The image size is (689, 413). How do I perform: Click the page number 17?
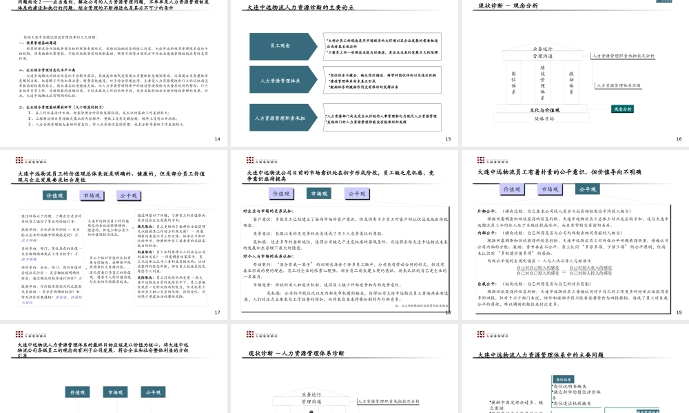[x=217, y=313]
